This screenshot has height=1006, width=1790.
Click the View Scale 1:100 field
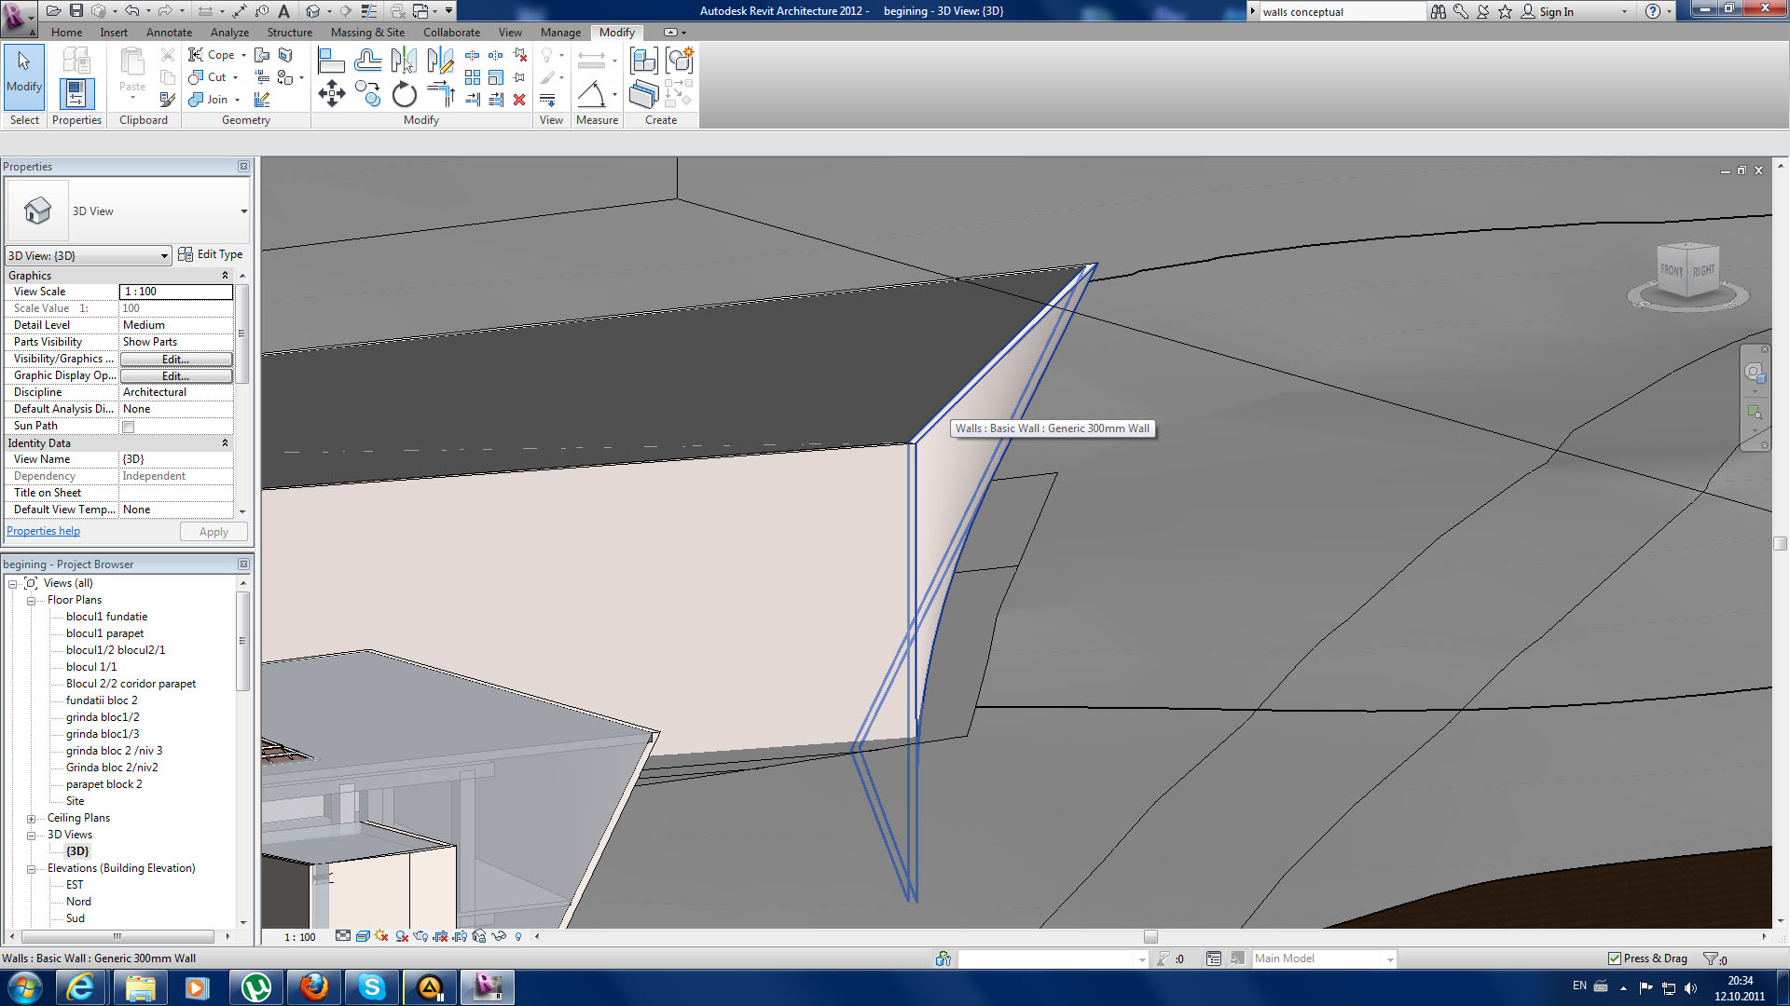tap(175, 292)
